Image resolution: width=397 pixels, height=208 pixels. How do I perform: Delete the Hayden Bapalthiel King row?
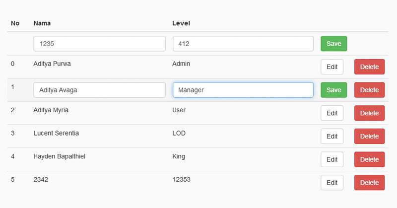click(x=369, y=159)
